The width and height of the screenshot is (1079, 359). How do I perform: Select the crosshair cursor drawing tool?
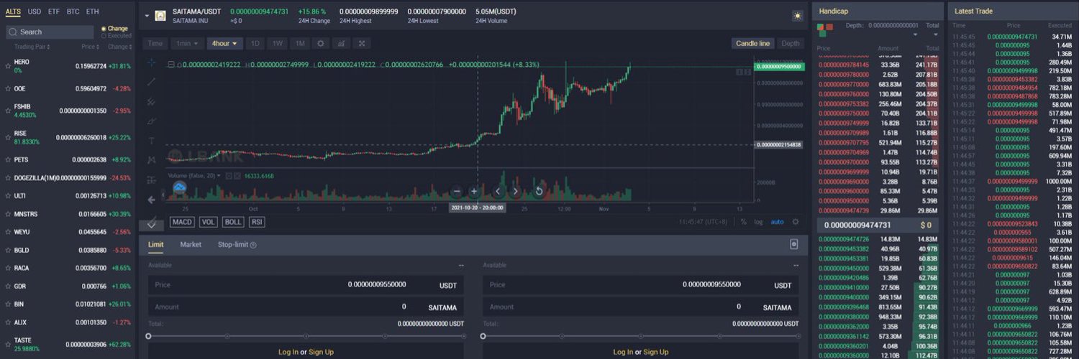coord(152,62)
